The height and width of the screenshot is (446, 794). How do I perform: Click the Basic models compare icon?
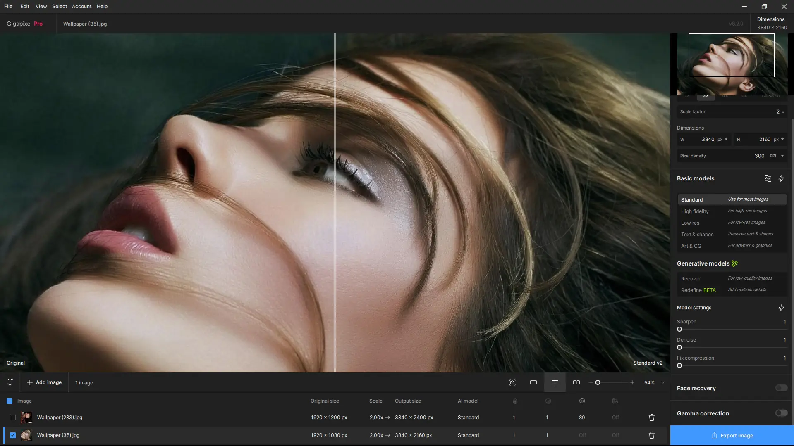[x=768, y=178]
